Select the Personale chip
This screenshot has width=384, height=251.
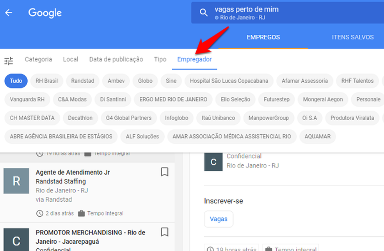coord(368,100)
